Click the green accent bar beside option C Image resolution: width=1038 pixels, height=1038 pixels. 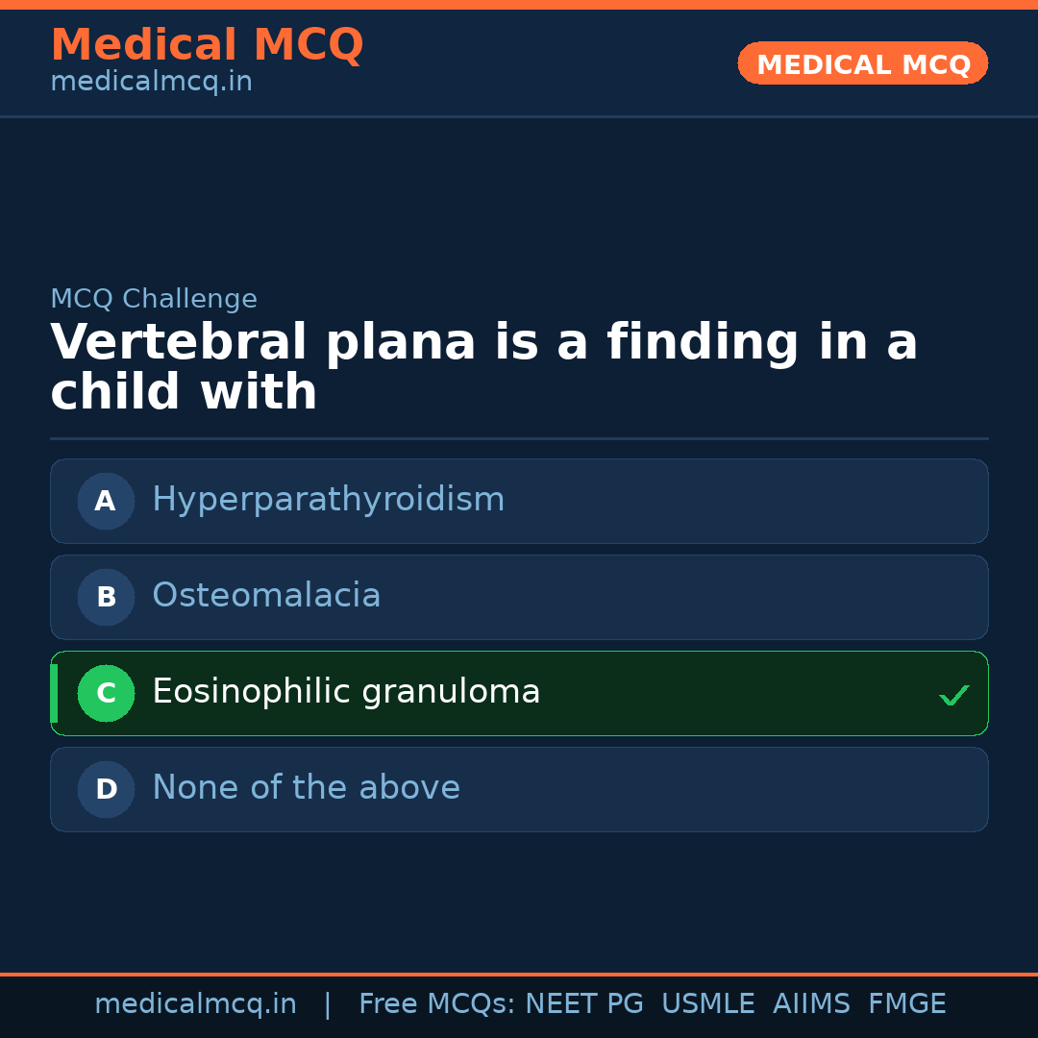[54, 693]
